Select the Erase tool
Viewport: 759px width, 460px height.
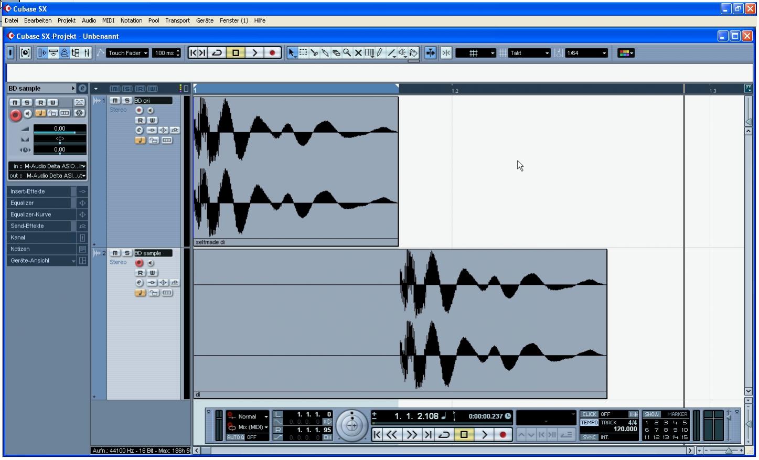pos(336,53)
